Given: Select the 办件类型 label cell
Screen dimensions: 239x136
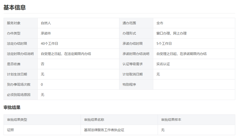Looking at the screenshot, I should coord(14,33).
